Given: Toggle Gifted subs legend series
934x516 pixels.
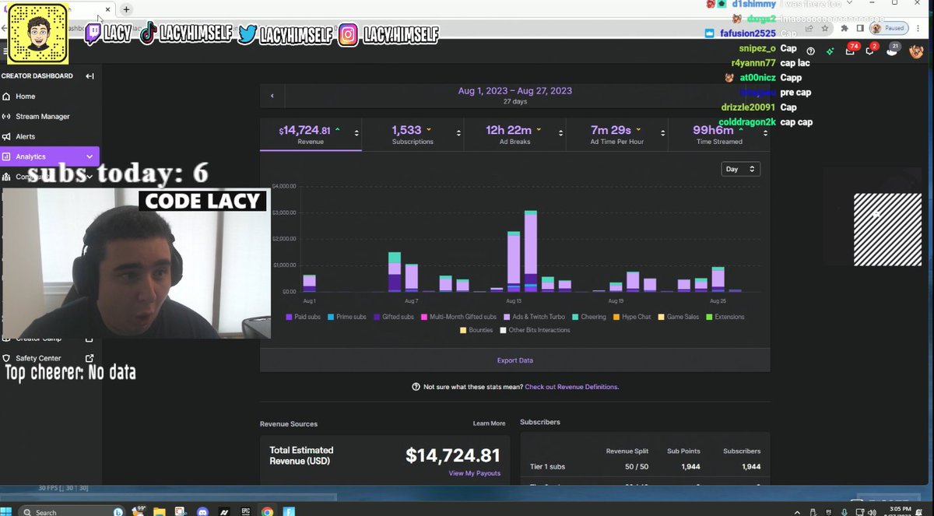Looking at the screenshot, I should coord(393,317).
